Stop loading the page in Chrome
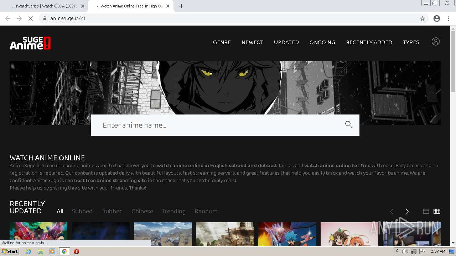Screen dimensions: 456x256 click(31, 18)
